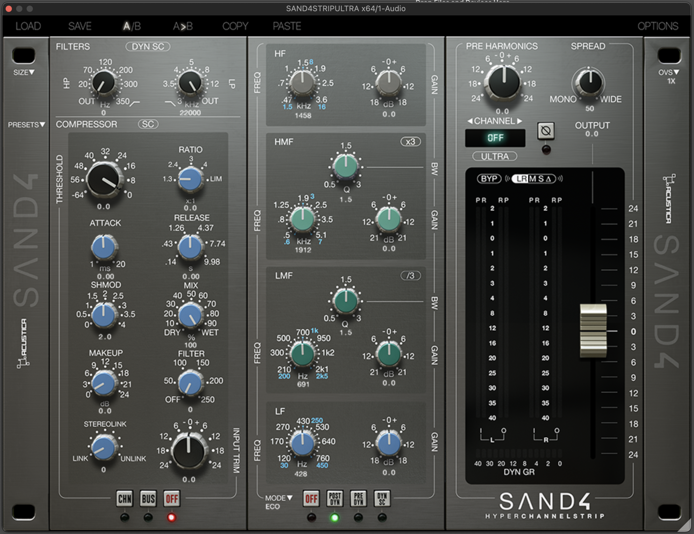
Task: Click the EQ DYN SC button
Action: click(382, 498)
